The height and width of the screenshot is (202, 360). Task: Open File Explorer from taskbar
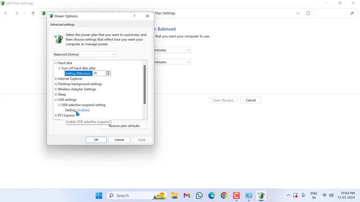(174, 196)
